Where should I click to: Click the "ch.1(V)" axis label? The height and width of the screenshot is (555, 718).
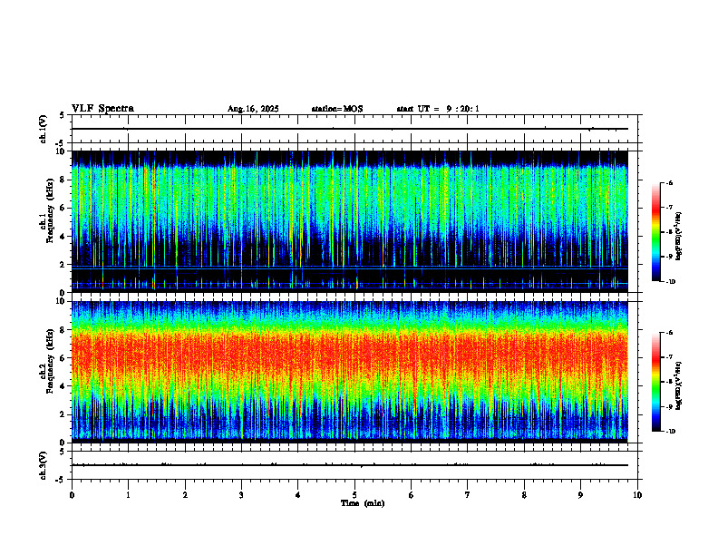click(43, 129)
